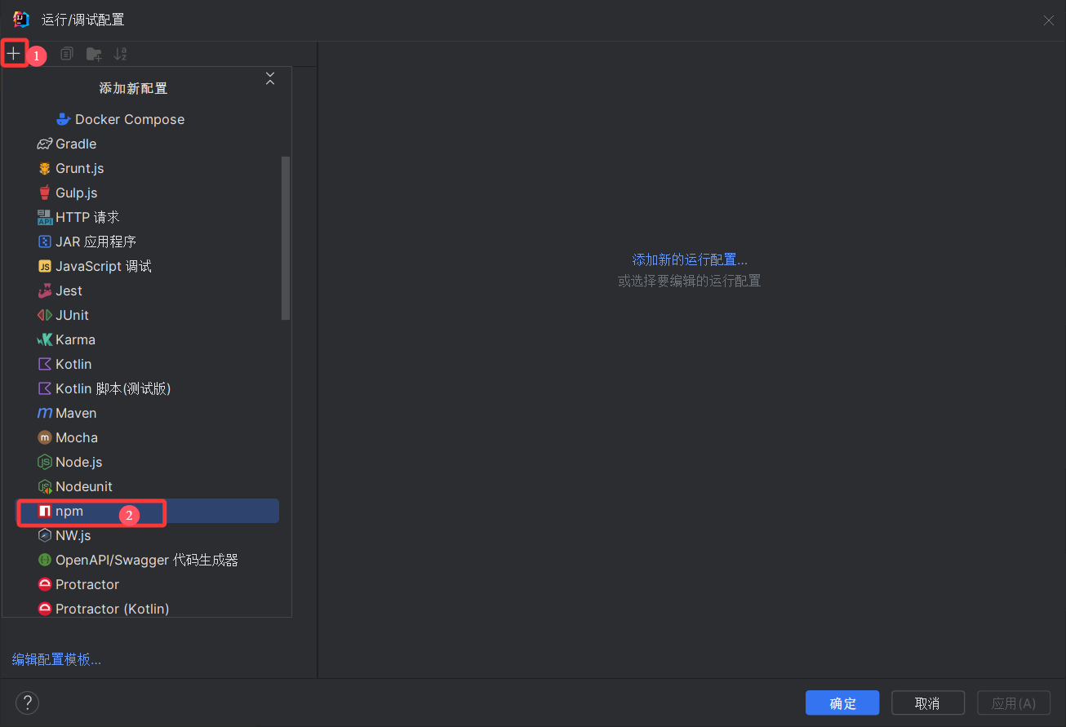Select the Gulp.js cup icon
Screen dimensions: 1066x727
point(45,193)
